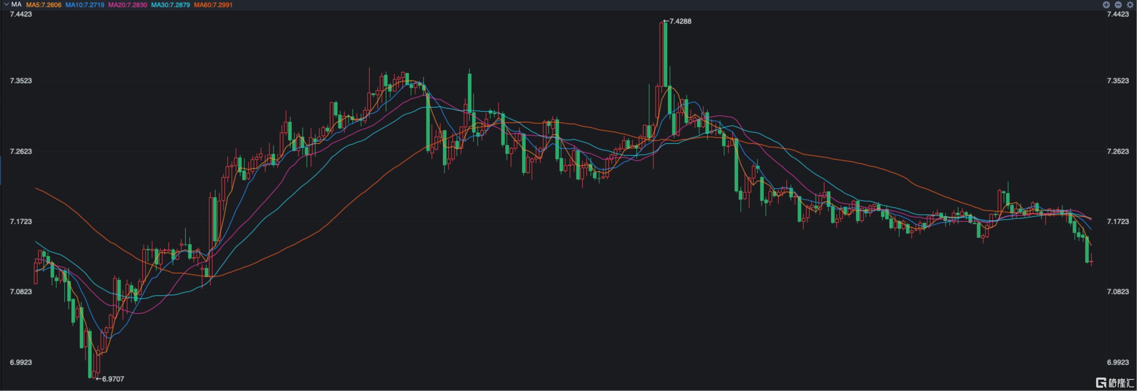Select the MA5:7.2606 indicator label

click(x=44, y=5)
